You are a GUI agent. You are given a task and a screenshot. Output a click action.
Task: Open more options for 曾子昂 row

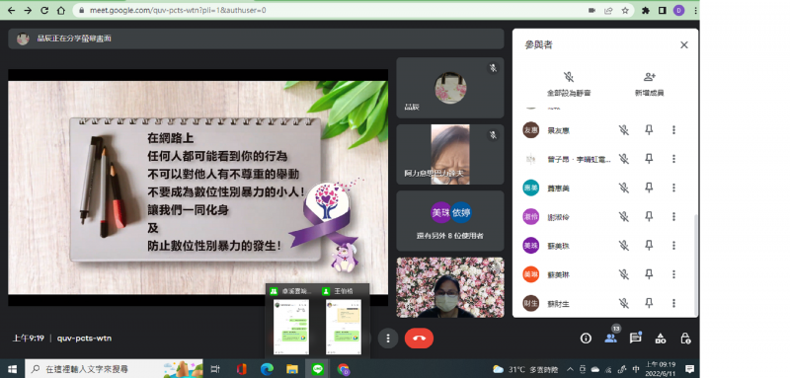point(673,159)
